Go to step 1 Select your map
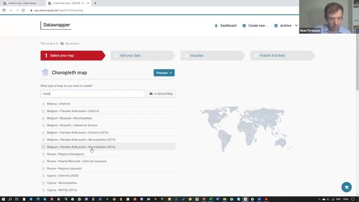Image resolution: width=359 pixels, height=202 pixels. 73,56
